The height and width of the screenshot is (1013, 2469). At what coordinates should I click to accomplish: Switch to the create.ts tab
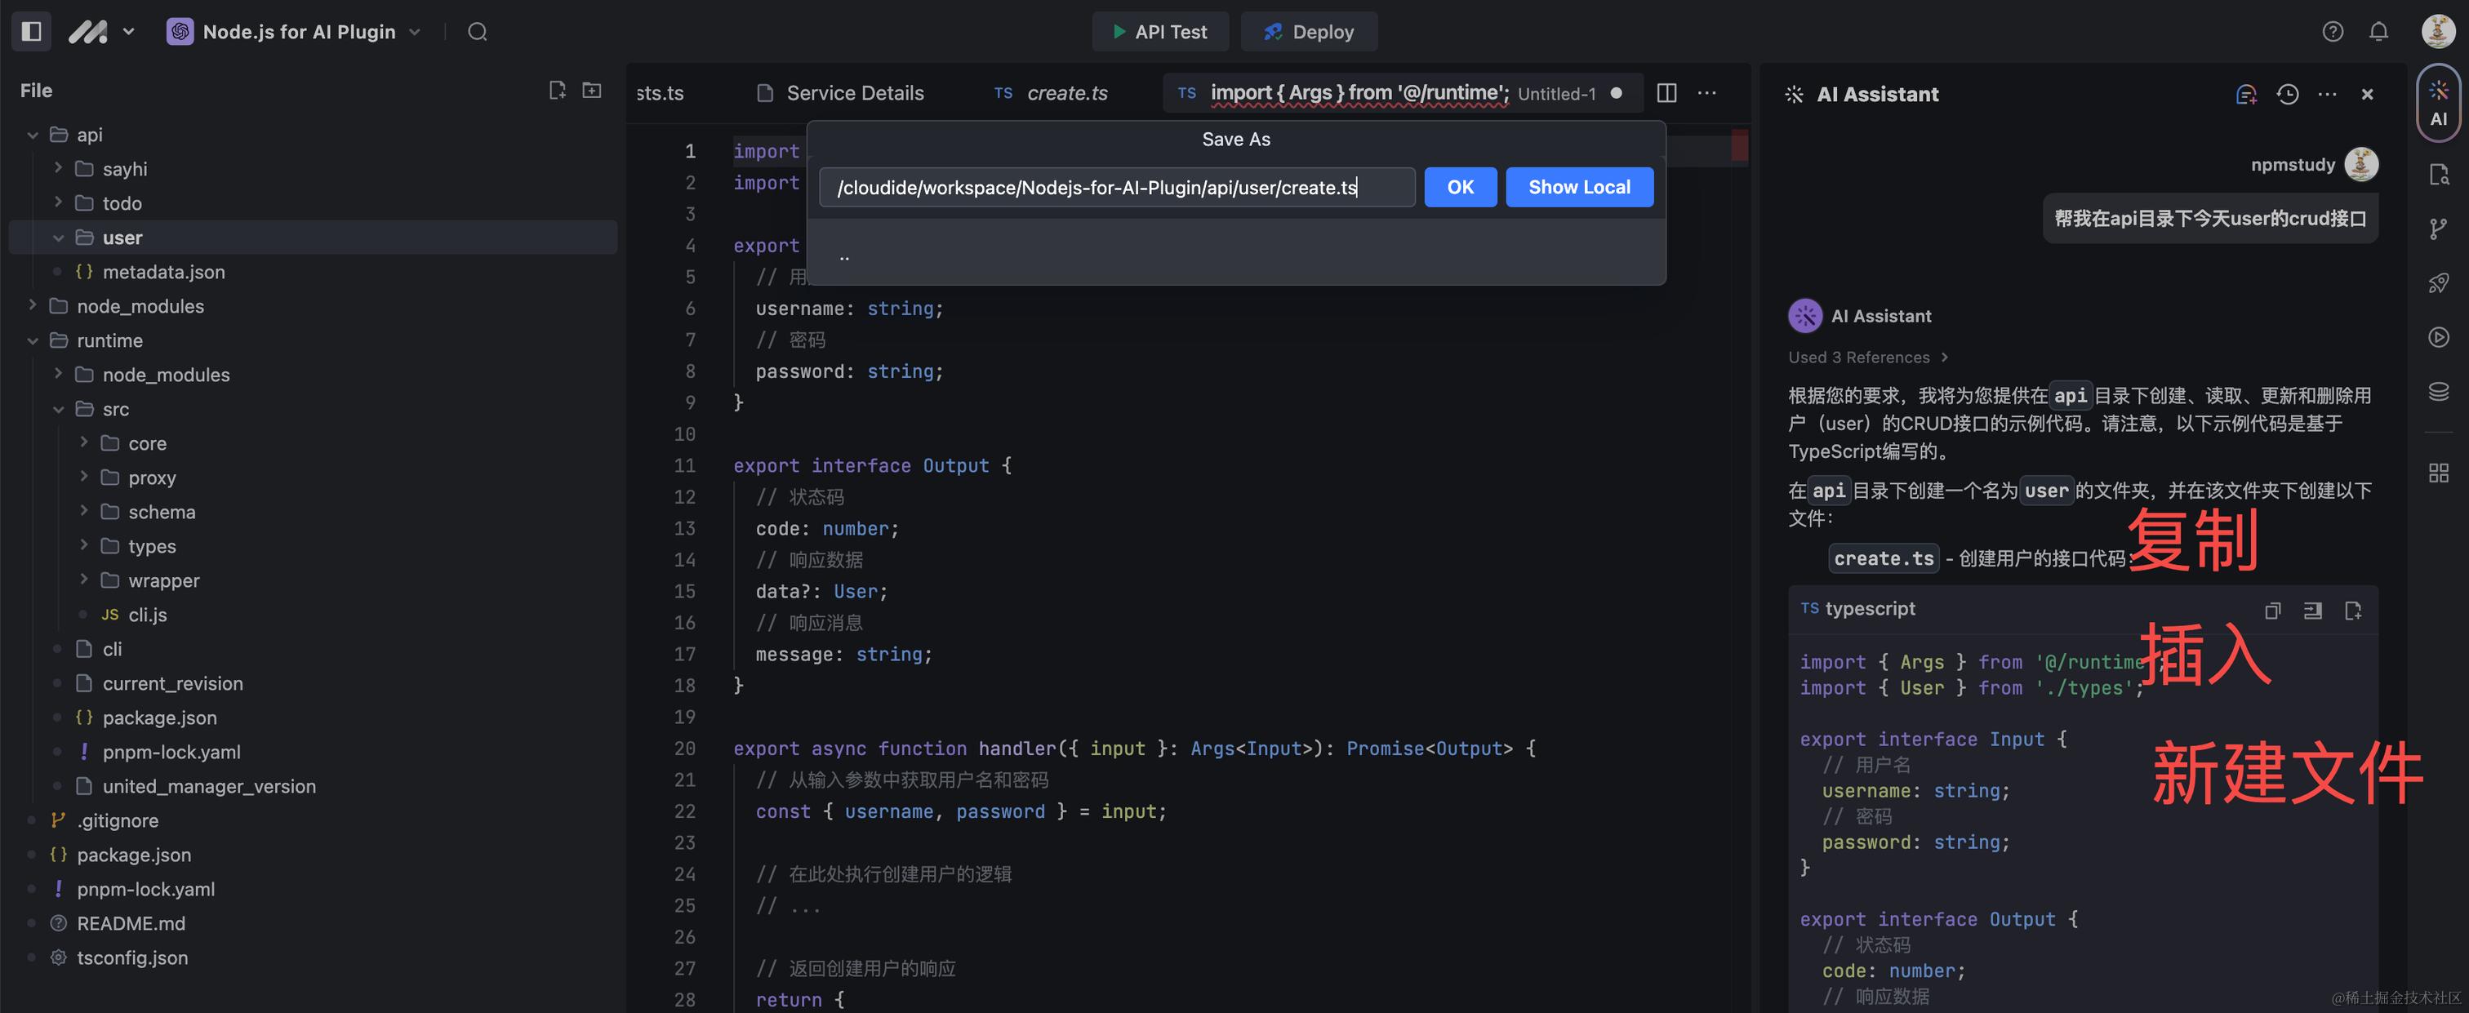click(x=1065, y=93)
